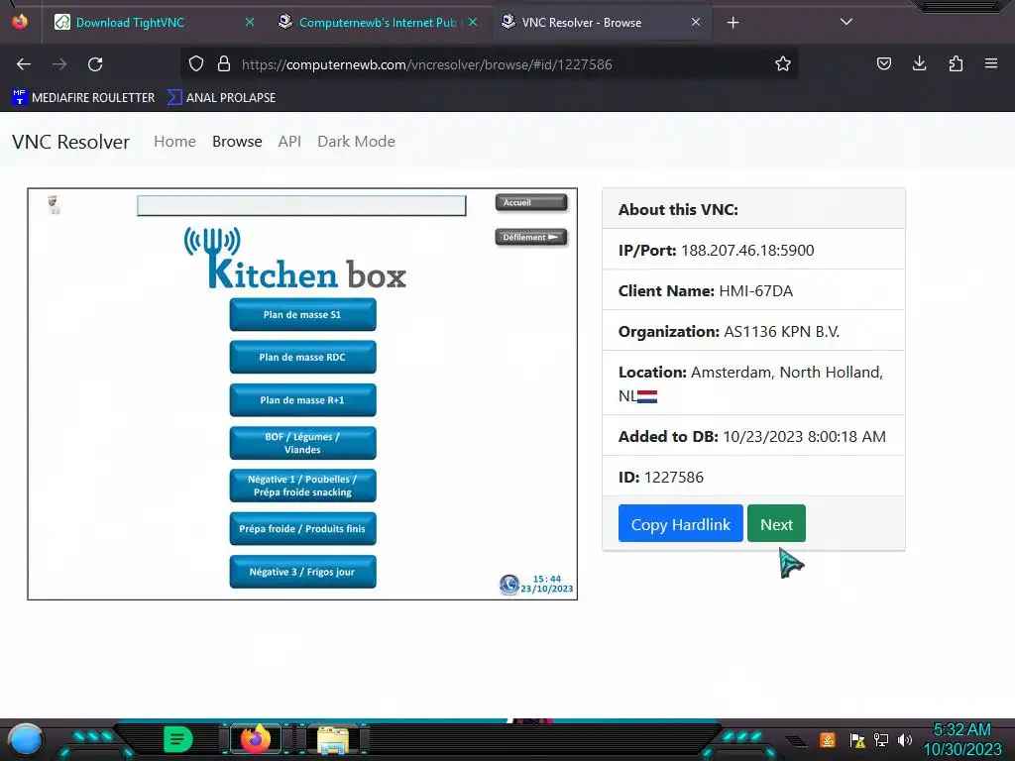This screenshot has width=1015, height=761.
Task: Click the Accueil button in the VNC preview
Action: tap(531, 202)
